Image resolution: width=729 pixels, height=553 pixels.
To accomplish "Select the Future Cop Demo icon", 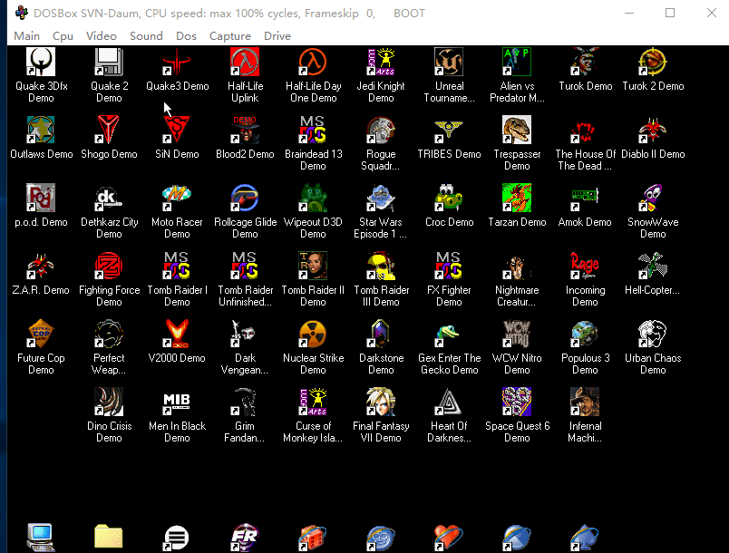I will tap(41, 334).
